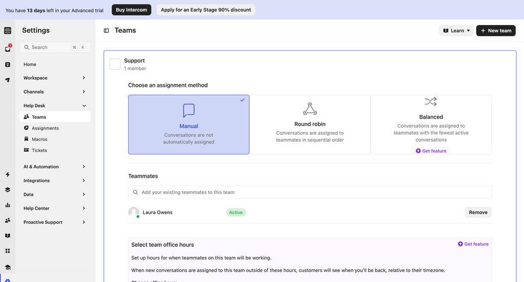The image size is (524, 282).
Task: Focus the Settings search field
Action: tap(55, 47)
